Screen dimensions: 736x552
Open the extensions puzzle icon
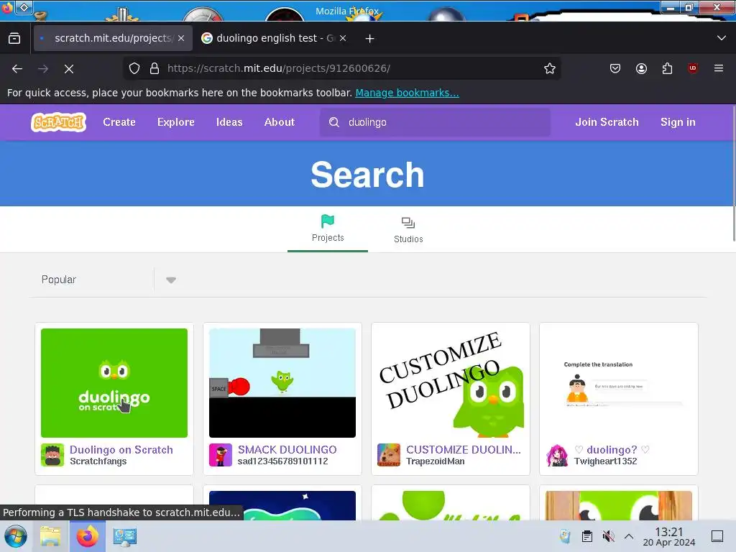click(x=667, y=68)
